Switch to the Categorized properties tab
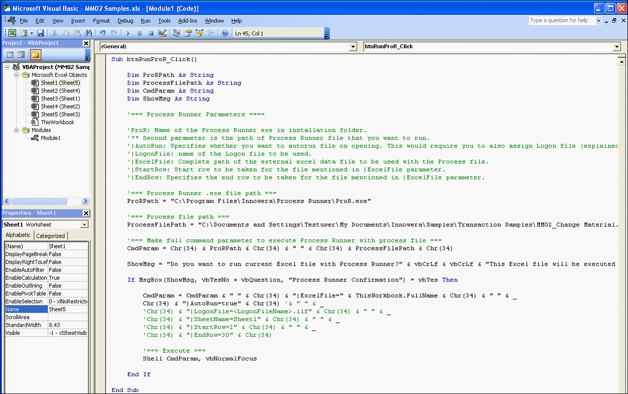 point(50,236)
